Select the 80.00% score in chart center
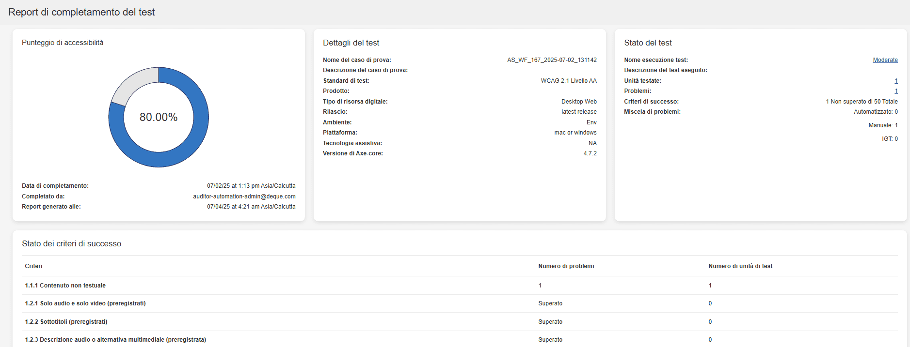Viewport: 910px width, 347px height. (159, 117)
